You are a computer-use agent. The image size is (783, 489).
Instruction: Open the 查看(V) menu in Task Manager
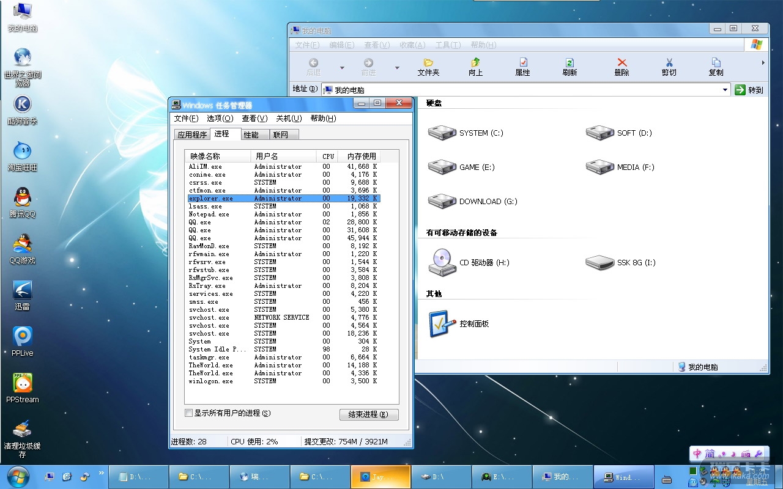point(254,119)
